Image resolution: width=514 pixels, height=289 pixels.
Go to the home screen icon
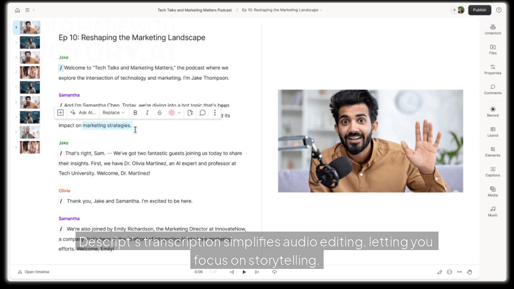click(17, 10)
